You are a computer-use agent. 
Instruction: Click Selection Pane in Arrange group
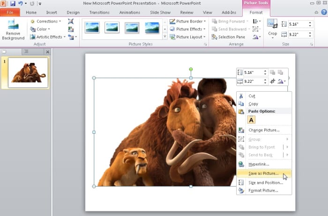click(228, 37)
